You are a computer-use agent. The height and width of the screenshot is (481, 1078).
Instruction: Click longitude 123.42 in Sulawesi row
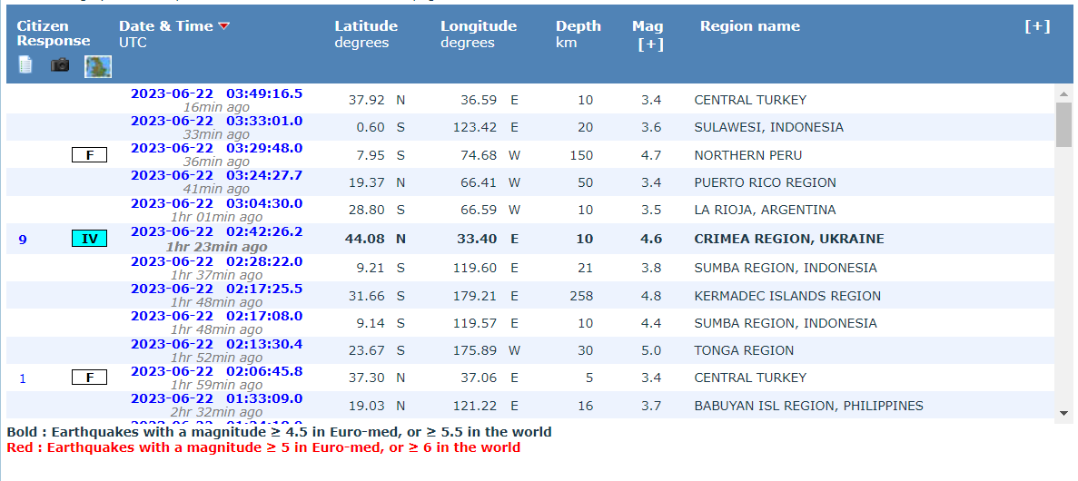(475, 128)
